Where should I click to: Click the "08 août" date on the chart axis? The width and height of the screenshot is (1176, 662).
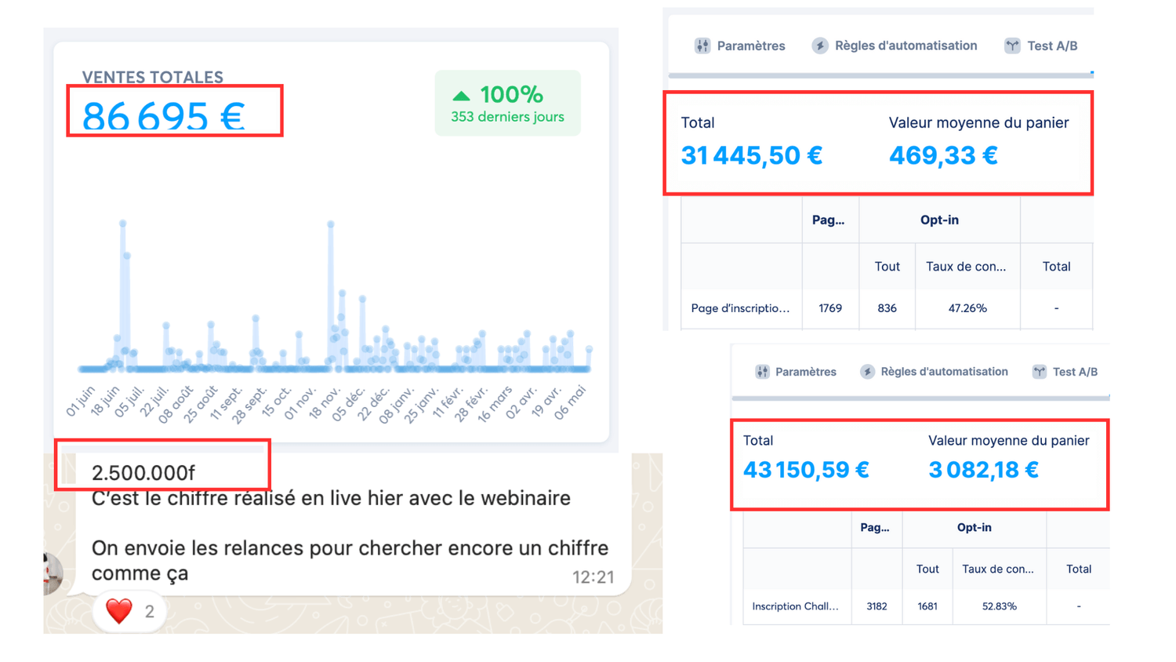tap(175, 404)
